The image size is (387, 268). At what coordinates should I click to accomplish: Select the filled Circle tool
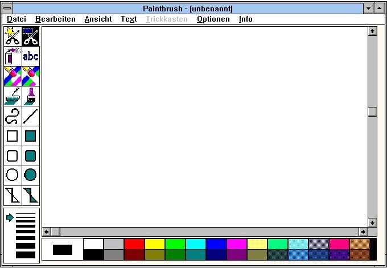click(x=31, y=176)
